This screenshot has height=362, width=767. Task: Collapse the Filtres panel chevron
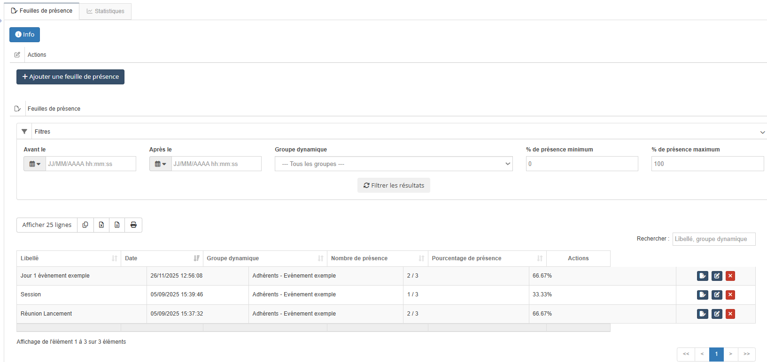tap(762, 132)
